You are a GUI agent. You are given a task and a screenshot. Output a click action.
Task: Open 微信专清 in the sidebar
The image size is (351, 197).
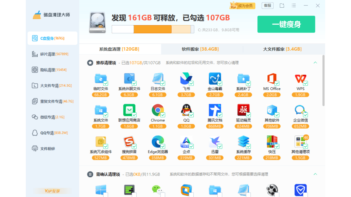point(52,117)
